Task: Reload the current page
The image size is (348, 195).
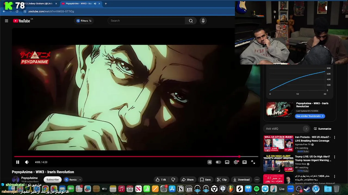Action: coord(17,11)
